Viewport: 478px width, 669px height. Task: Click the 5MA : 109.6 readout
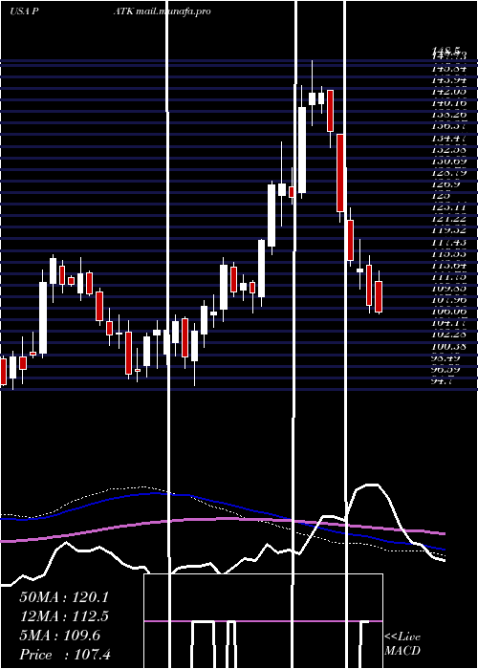coord(59,636)
